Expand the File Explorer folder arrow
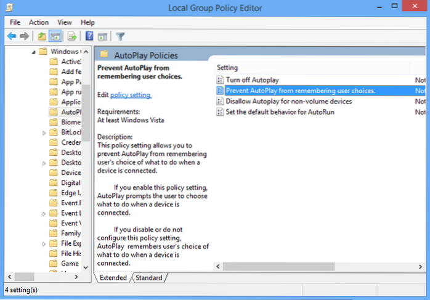The height and width of the screenshot is (300, 430). coord(44,243)
